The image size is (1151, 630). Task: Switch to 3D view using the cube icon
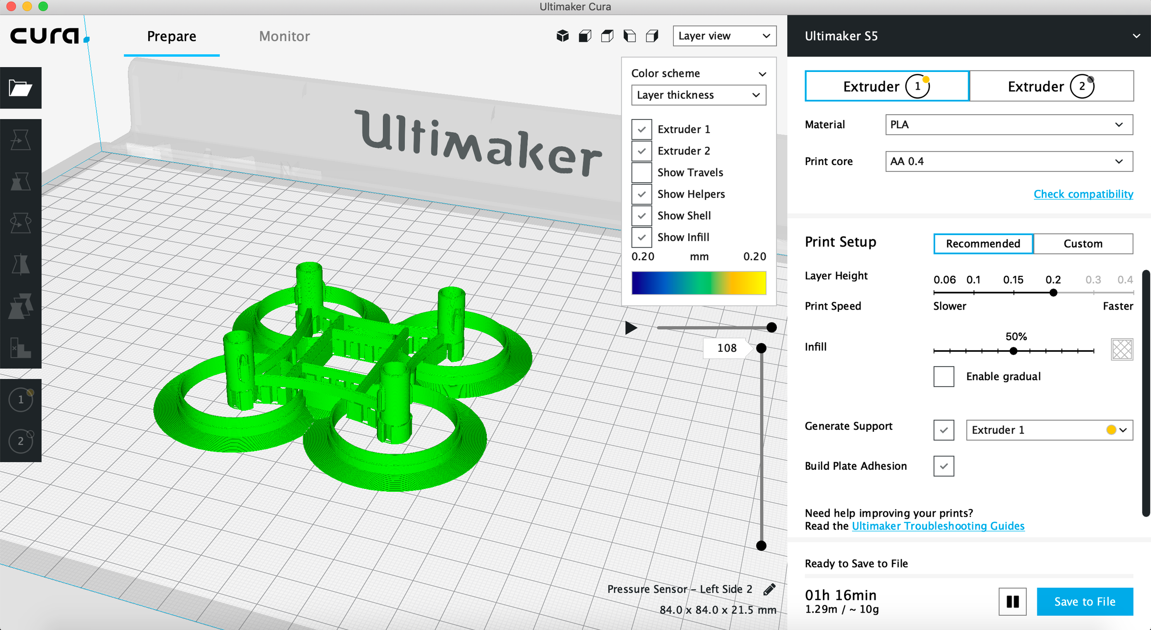(x=562, y=36)
